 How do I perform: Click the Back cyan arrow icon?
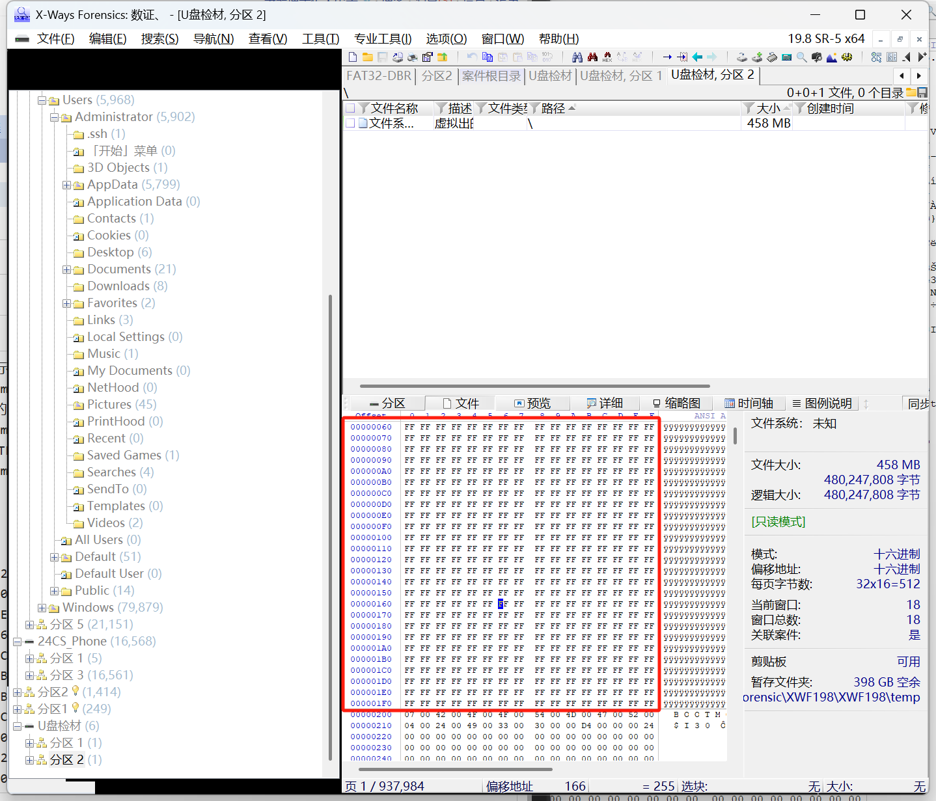[697, 57]
